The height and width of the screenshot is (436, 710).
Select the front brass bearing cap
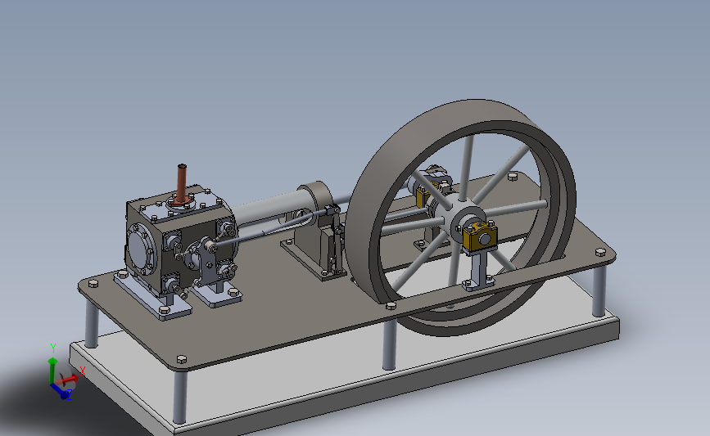point(480,236)
